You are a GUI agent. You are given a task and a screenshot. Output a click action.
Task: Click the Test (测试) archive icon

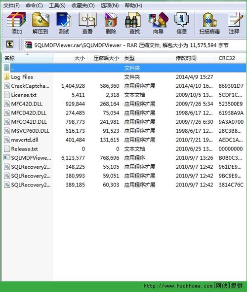click(64, 20)
